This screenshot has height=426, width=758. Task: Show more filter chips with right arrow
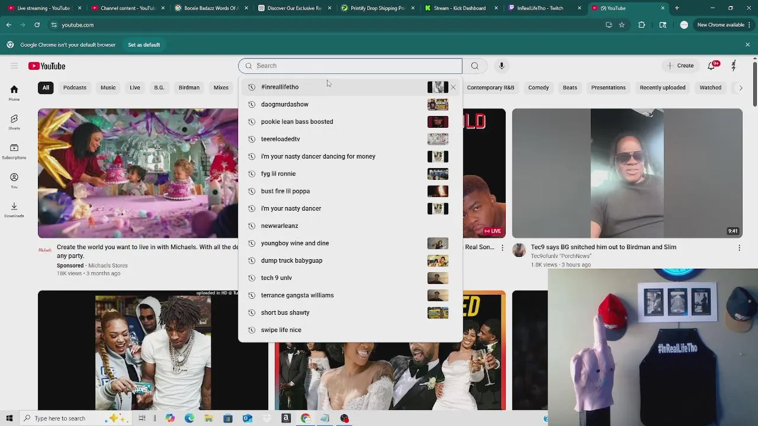(740, 88)
